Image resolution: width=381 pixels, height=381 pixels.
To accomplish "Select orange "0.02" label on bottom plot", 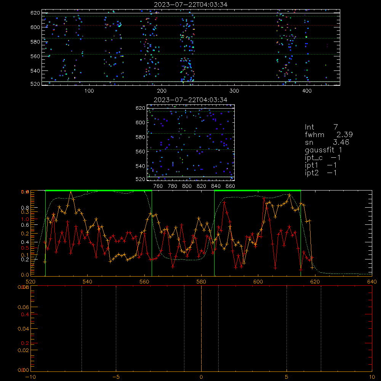I will (23, 351).
